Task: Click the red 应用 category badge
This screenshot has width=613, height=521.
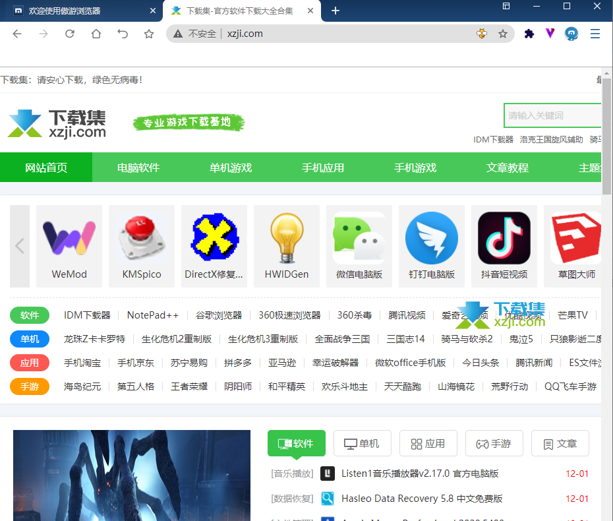Action: click(x=30, y=363)
